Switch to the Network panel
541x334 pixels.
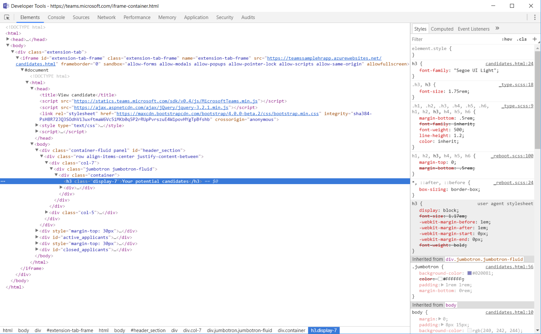(x=106, y=17)
